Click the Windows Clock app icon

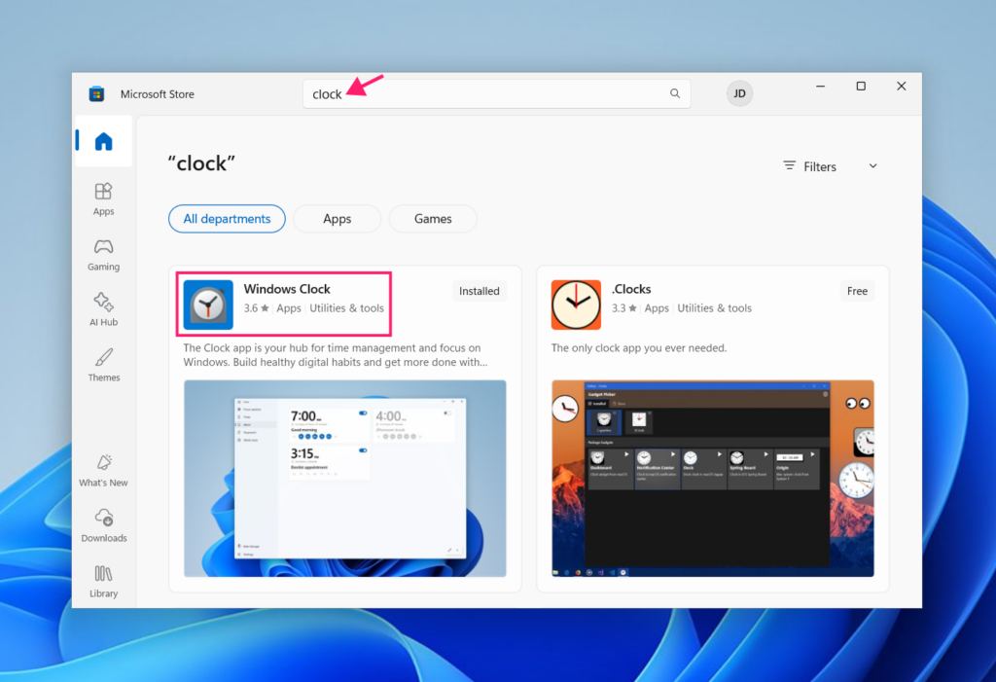208,305
